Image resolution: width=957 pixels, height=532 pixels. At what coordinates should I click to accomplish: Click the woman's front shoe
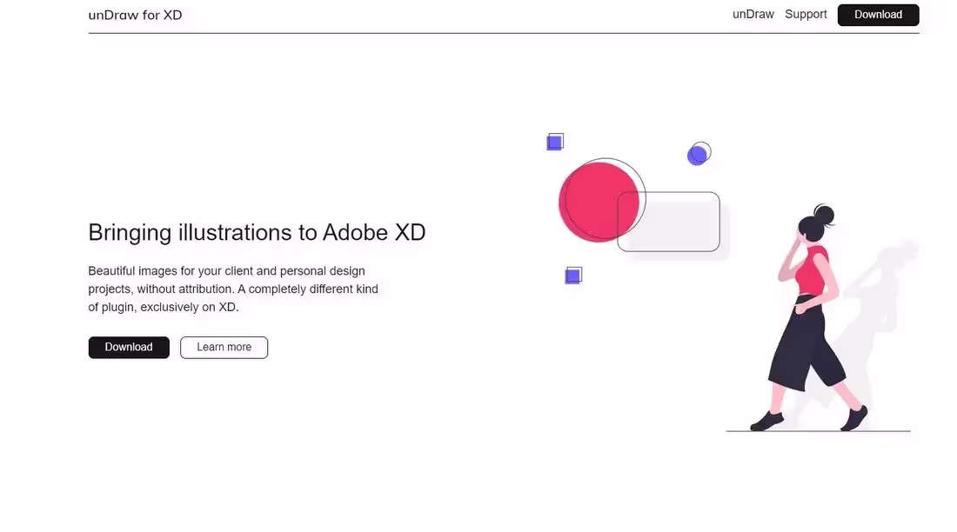(x=766, y=422)
